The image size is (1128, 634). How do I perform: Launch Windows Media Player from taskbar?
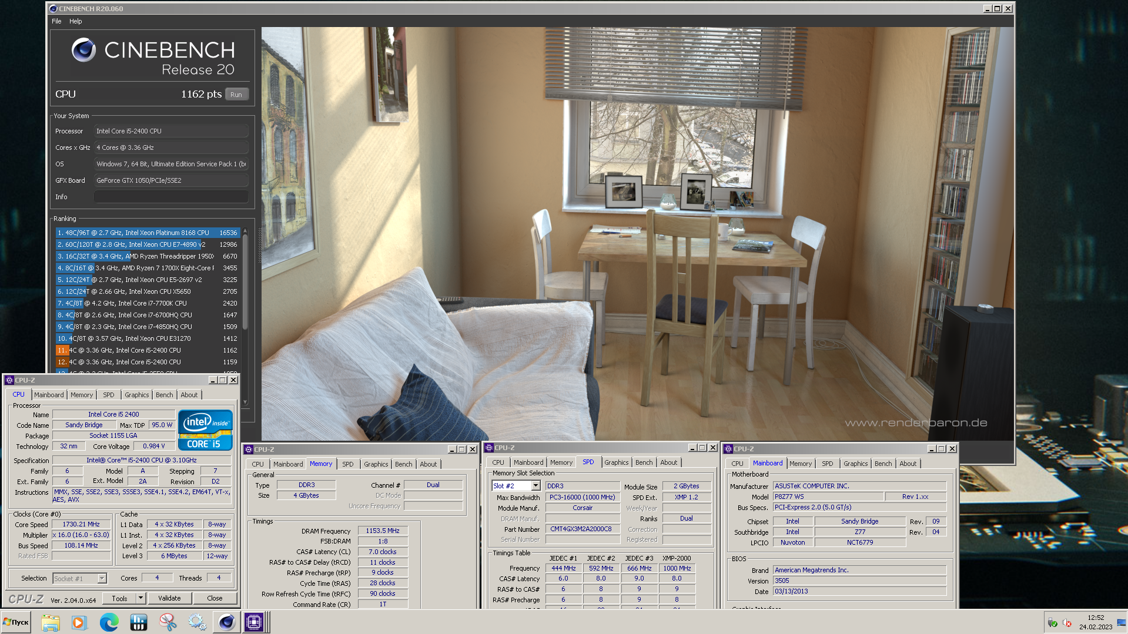coord(79,622)
